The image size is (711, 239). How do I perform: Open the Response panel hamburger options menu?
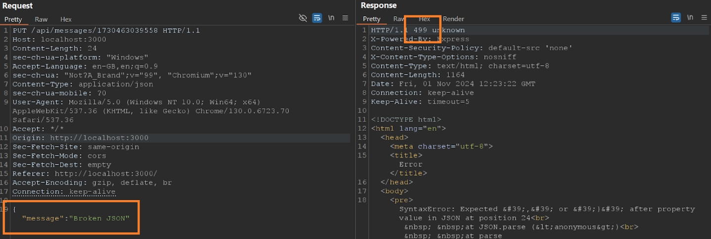tap(704, 18)
